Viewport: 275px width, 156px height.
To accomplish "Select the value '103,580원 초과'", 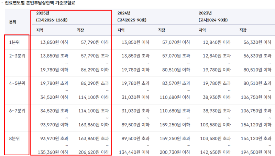I will click(x=216, y=138).
